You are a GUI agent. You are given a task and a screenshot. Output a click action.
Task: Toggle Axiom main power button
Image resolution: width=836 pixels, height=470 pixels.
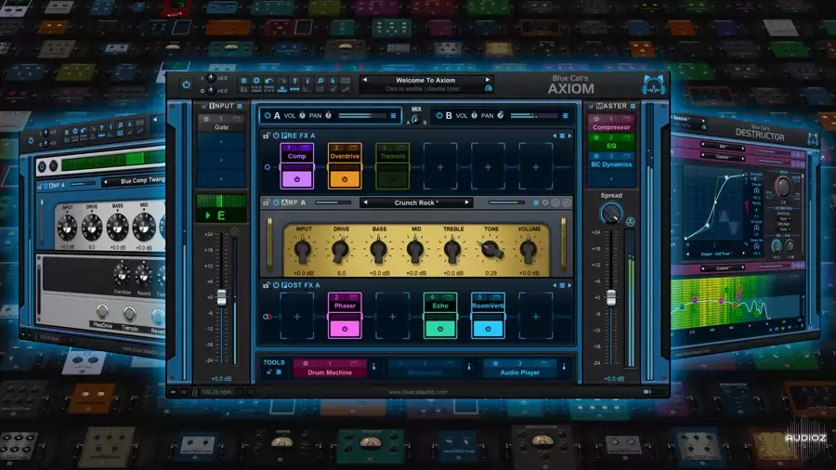pos(186,85)
